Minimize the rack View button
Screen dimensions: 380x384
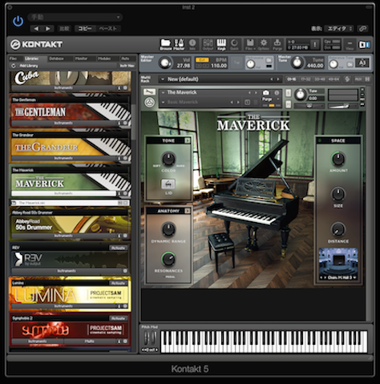click(350, 44)
